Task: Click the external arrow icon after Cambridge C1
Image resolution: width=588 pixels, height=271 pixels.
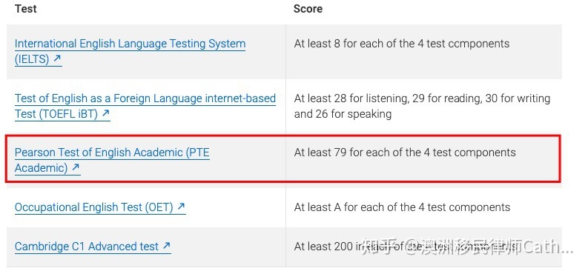Action: coord(167,246)
